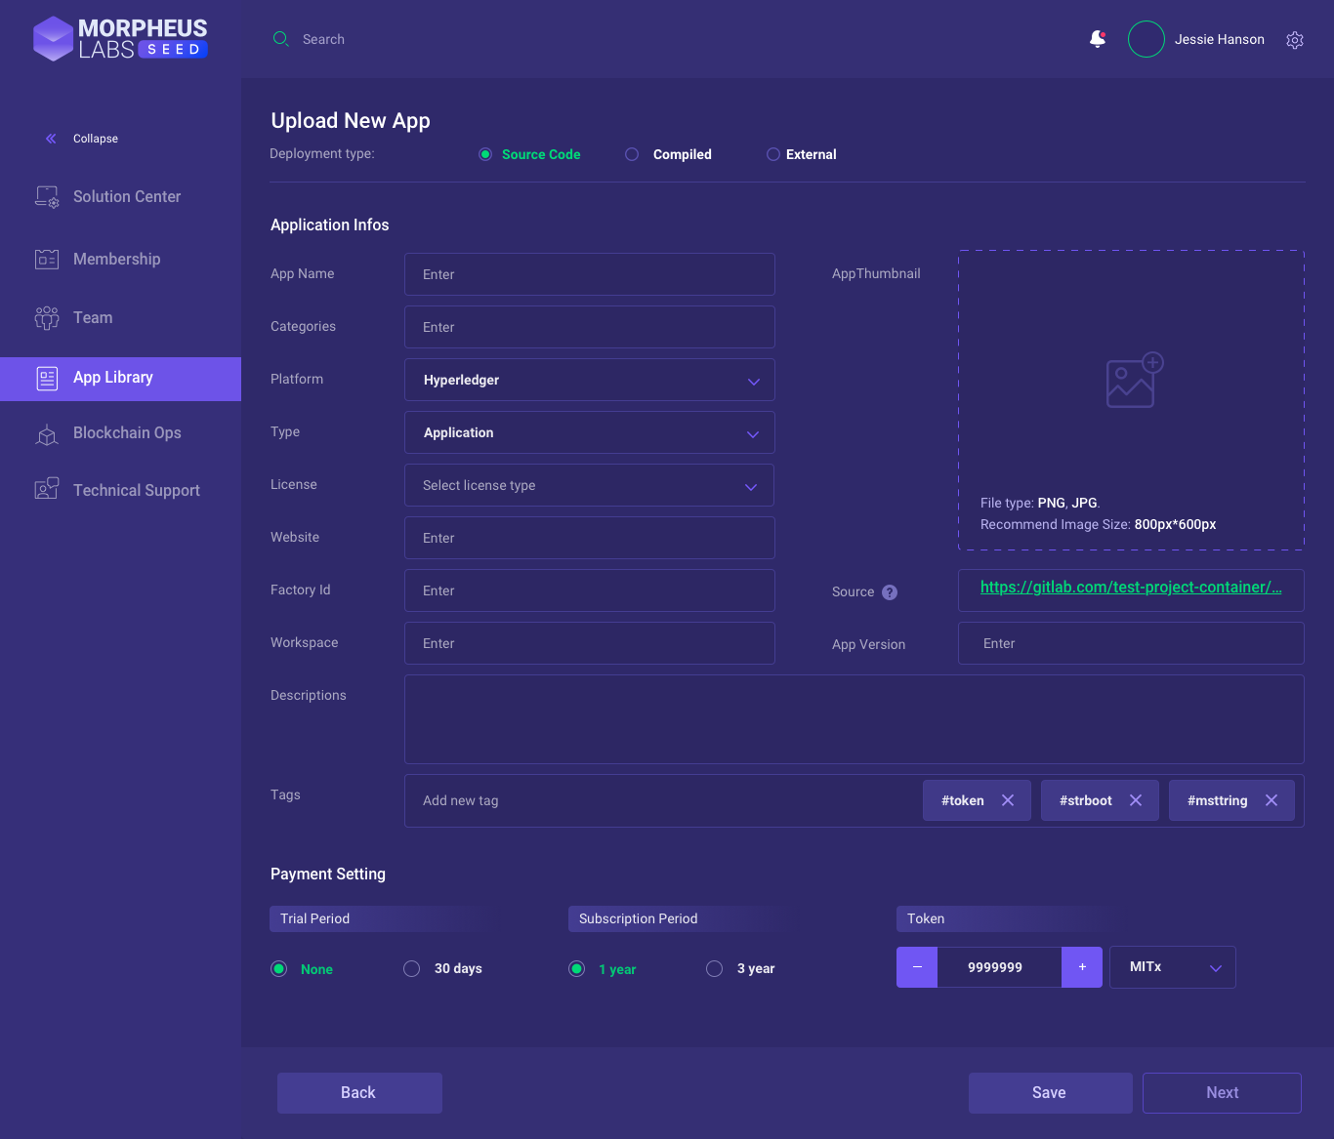Image resolution: width=1334 pixels, height=1139 pixels.
Task: Increase token amount with plus button
Action: (x=1082, y=967)
